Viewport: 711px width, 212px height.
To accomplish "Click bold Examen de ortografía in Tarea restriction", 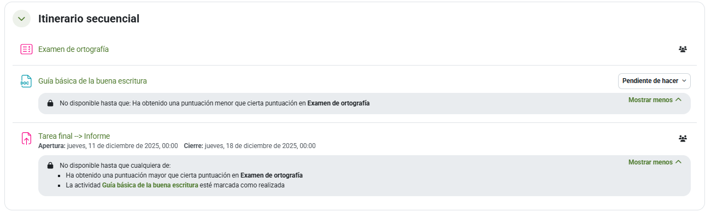I will (272, 175).
